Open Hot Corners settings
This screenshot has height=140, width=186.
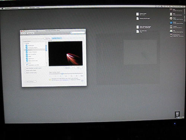(x=31, y=82)
